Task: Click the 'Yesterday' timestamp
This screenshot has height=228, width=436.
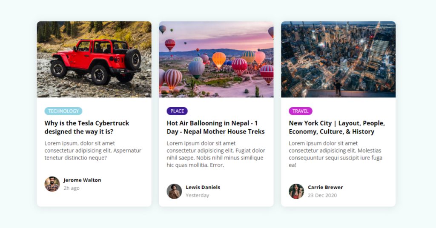Action: coord(198,195)
